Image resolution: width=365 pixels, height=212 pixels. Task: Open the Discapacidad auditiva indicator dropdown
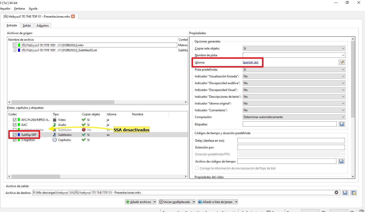[x=294, y=83]
